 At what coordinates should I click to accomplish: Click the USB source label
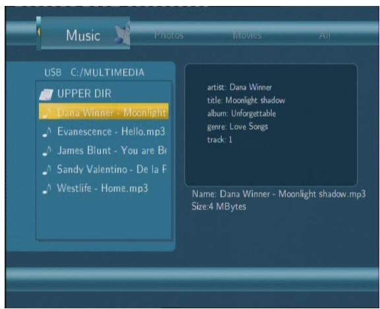pyautogui.click(x=53, y=73)
